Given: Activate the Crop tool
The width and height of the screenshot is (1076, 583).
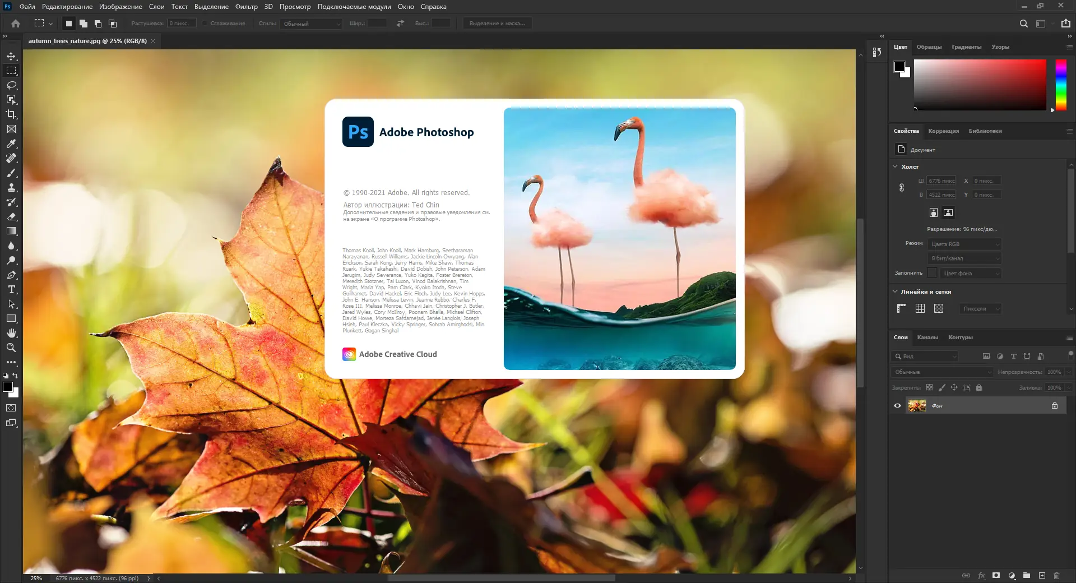Looking at the screenshot, I should click(11, 114).
